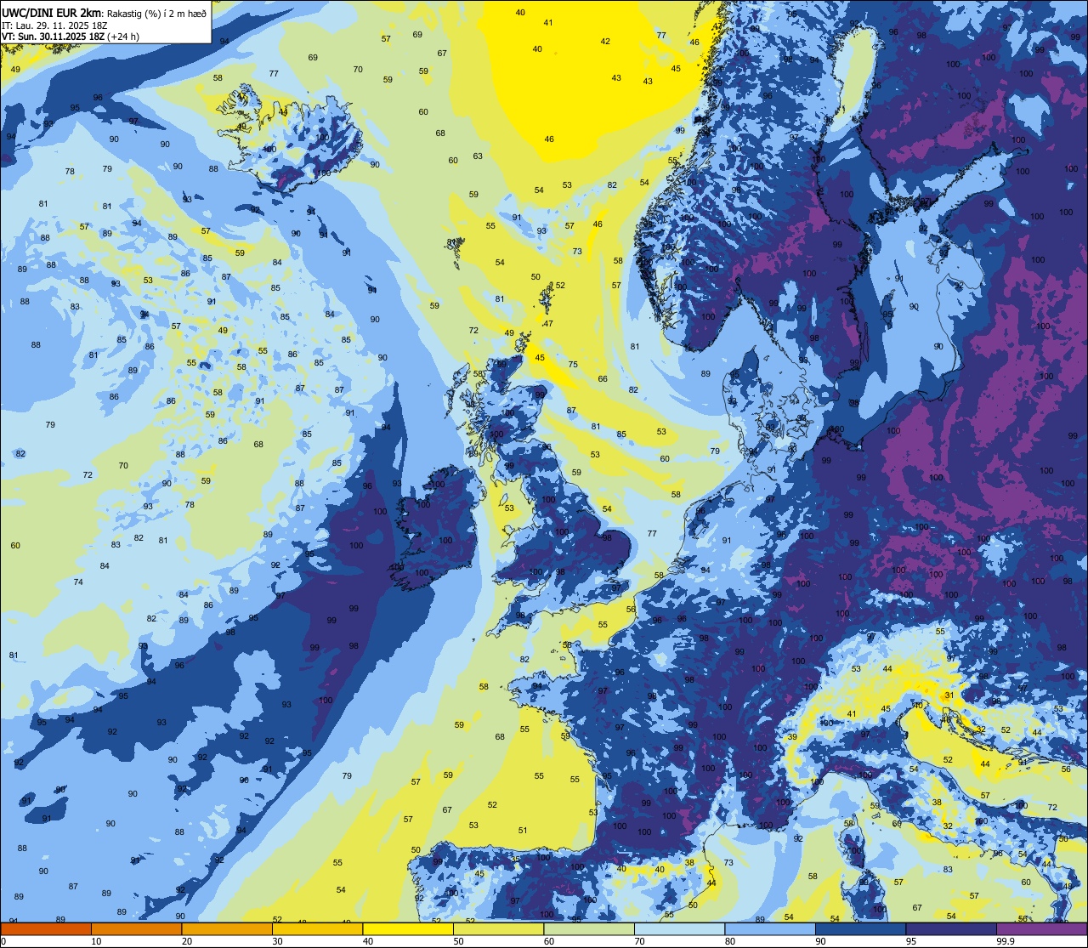Click the 60–70 pale green legend swatch

tap(589, 928)
